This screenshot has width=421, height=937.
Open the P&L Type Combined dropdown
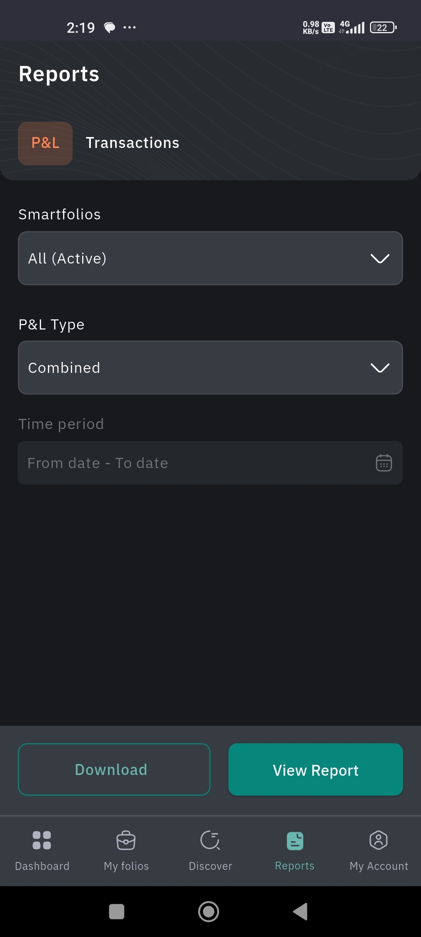195,368
